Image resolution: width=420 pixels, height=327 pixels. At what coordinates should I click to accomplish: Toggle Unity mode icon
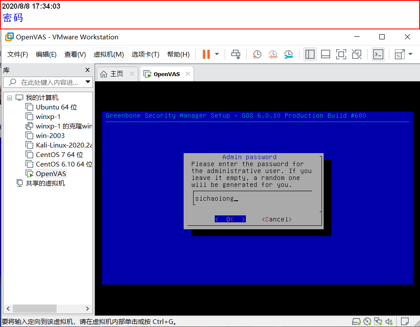click(x=356, y=54)
